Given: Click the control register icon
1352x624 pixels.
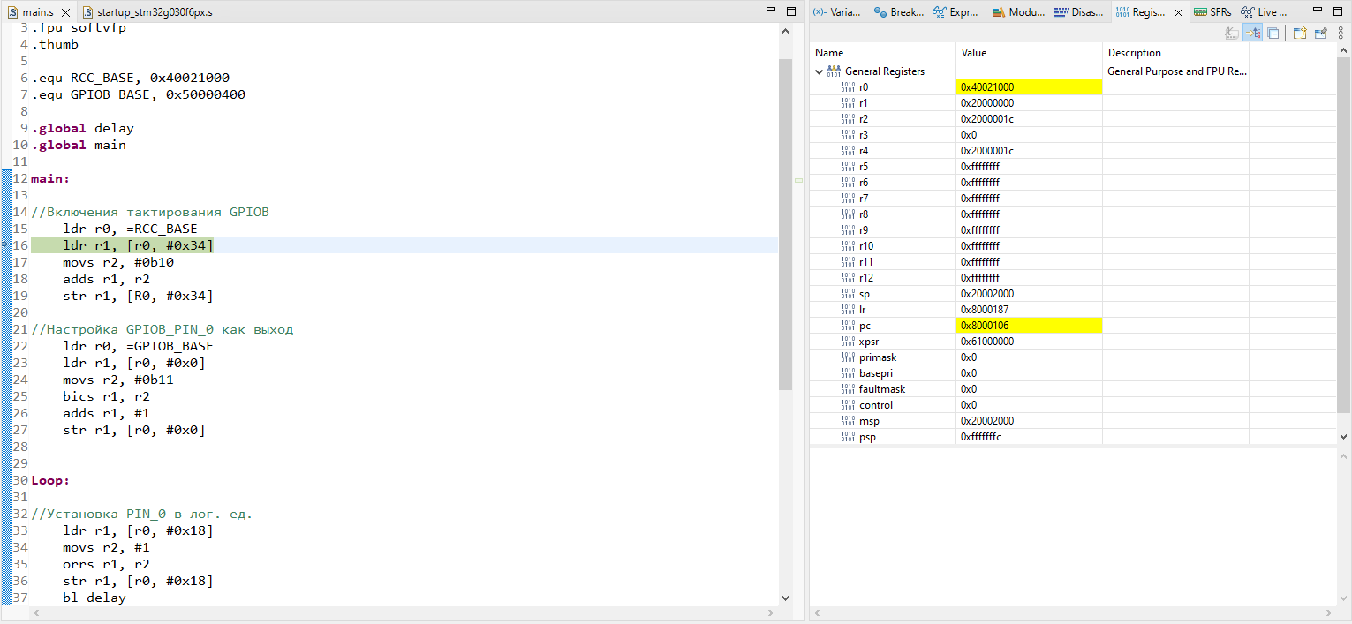Looking at the screenshot, I should [x=848, y=405].
